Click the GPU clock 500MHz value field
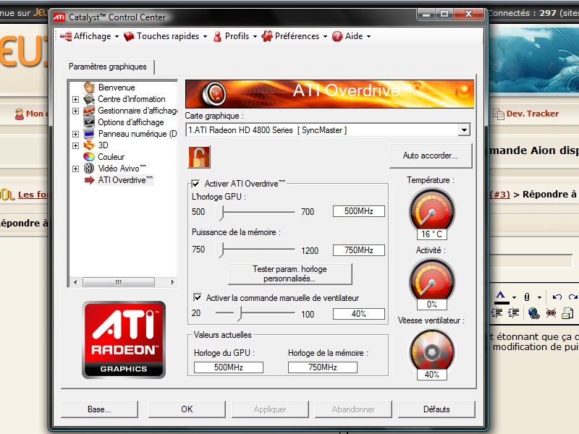 [x=358, y=211]
